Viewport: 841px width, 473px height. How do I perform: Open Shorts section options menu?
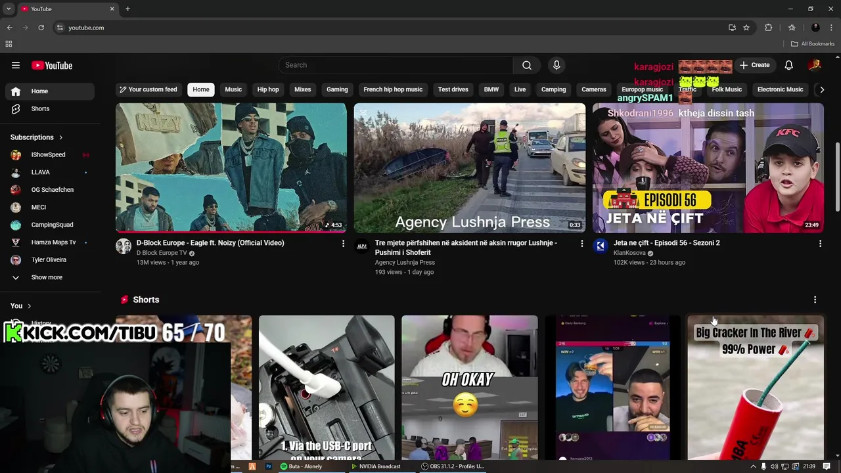(815, 300)
